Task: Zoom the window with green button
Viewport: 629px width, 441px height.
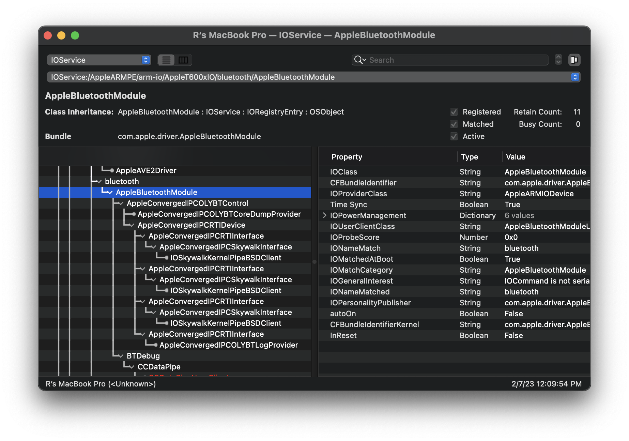Action: 75,35
